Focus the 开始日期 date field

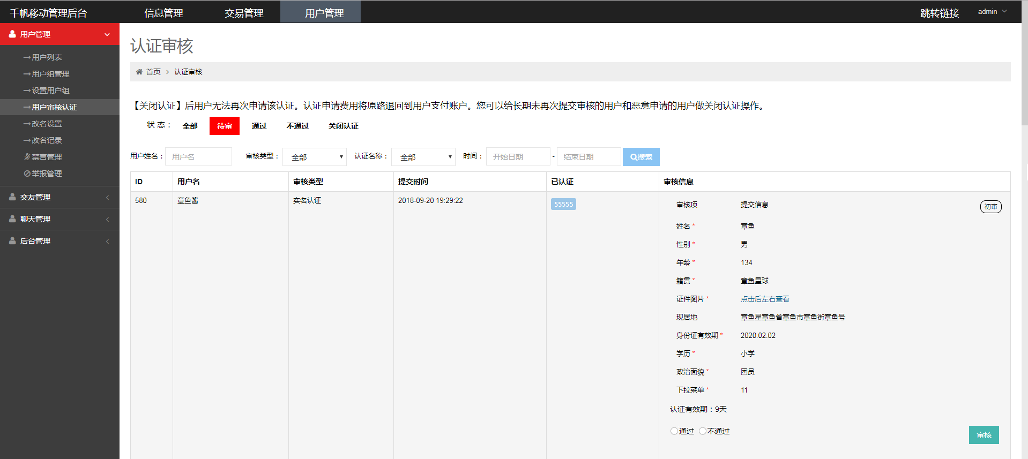(518, 156)
